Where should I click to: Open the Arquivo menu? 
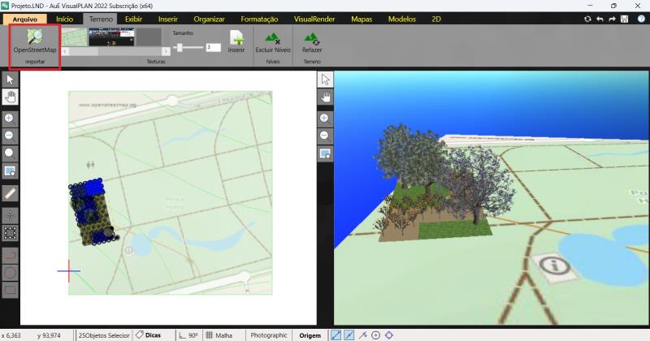[x=24, y=19]
